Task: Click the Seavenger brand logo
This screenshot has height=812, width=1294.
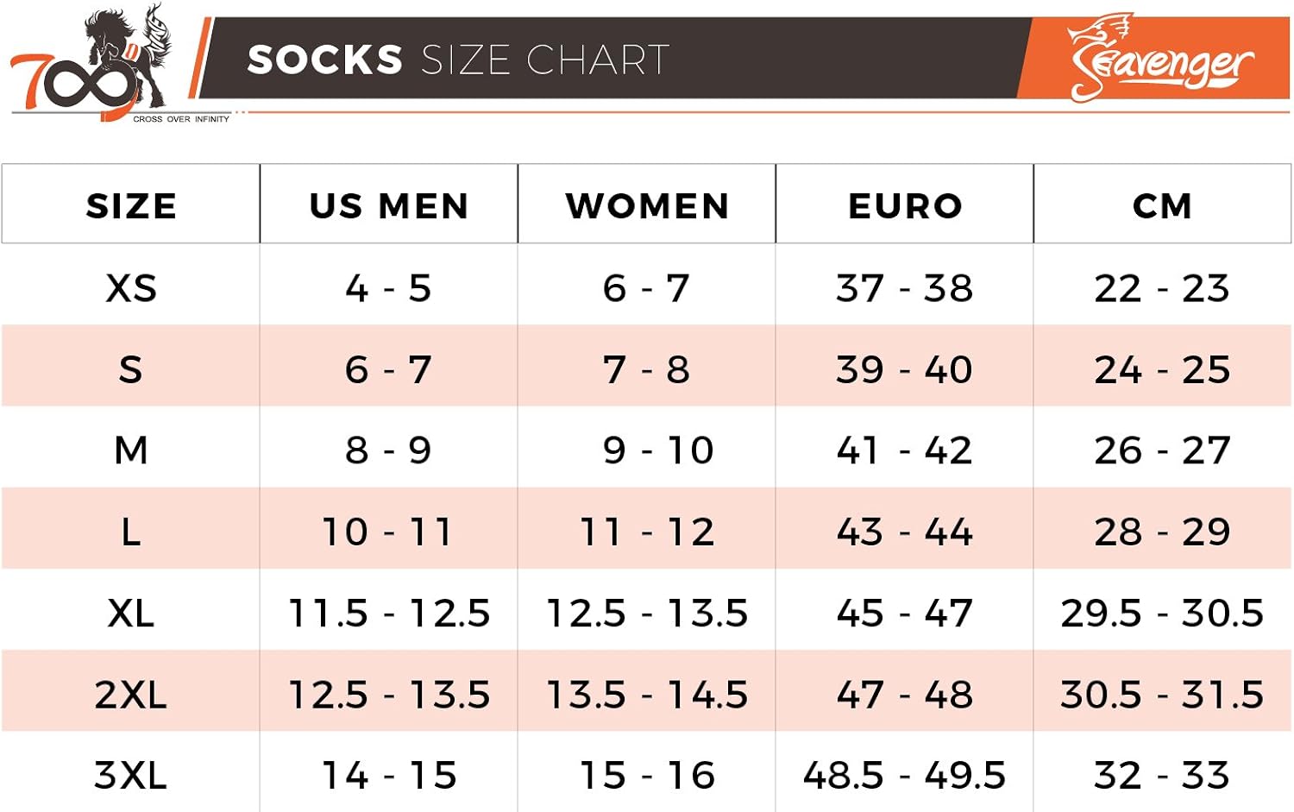Action: pyautogui.click(x=1159, y=60)
